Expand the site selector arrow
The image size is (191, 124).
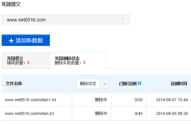(x=123, y=19)
